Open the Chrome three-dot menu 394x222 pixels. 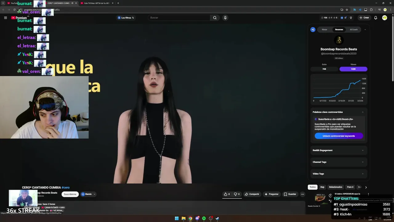click(x=390, y=10)
